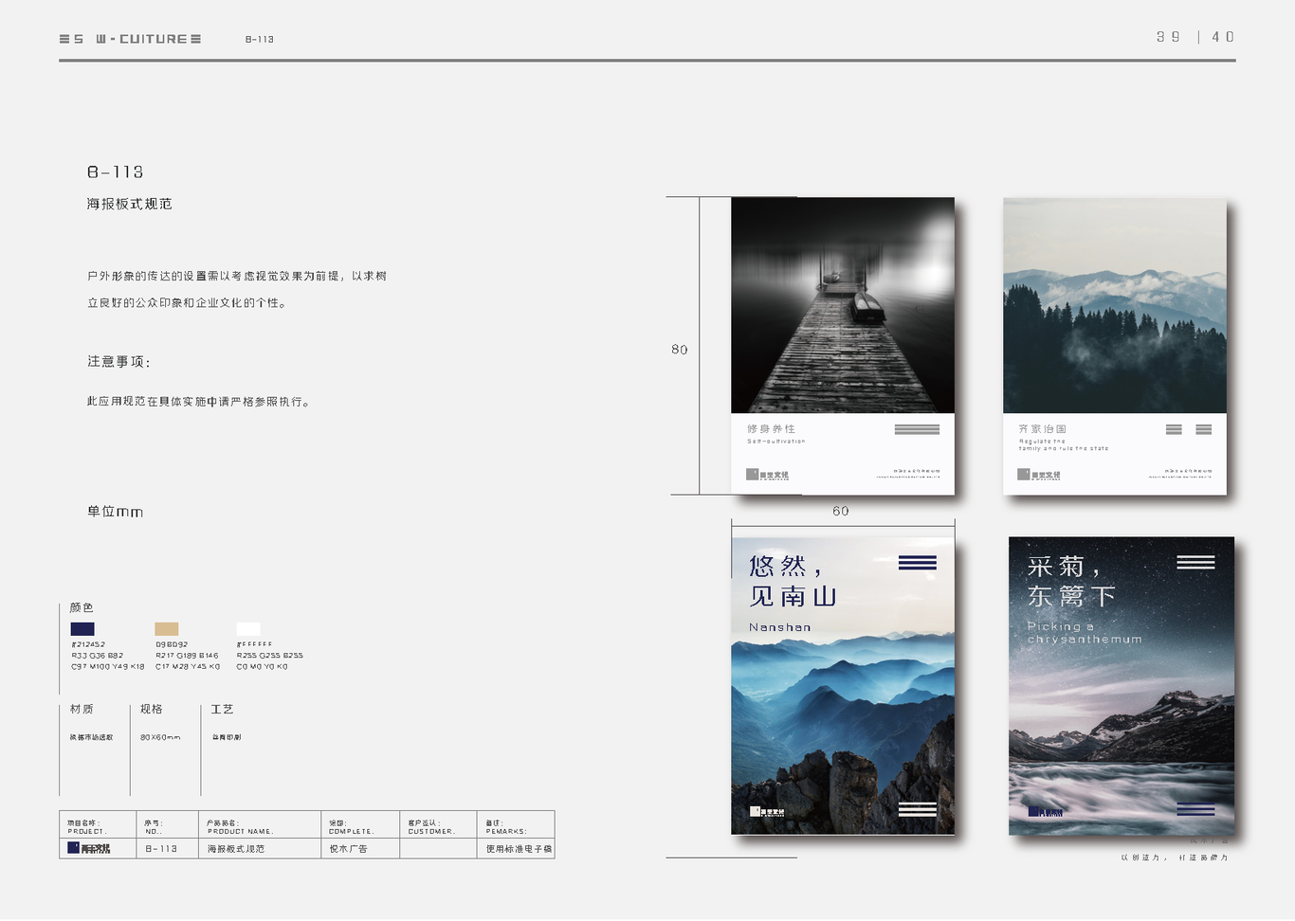
Task: Select the starry night chrysanthemum poster
Action: 1122,686
